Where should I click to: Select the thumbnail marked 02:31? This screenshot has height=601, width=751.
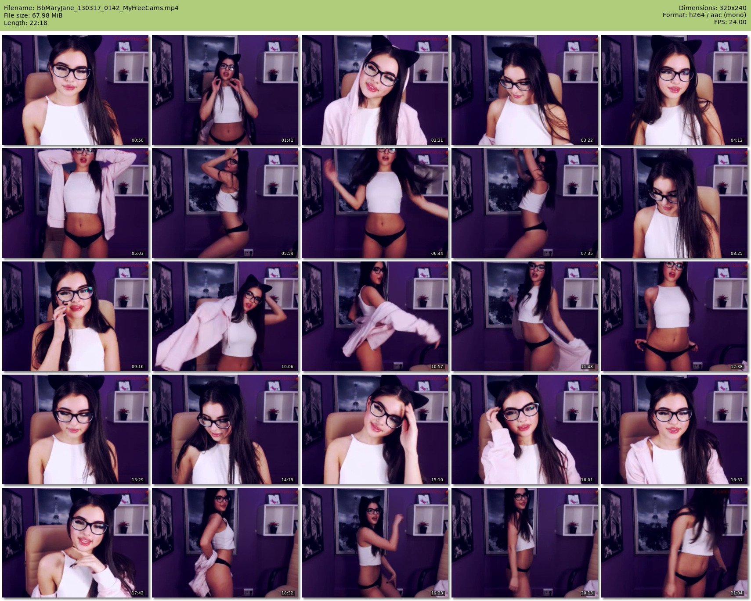point(375,90)
